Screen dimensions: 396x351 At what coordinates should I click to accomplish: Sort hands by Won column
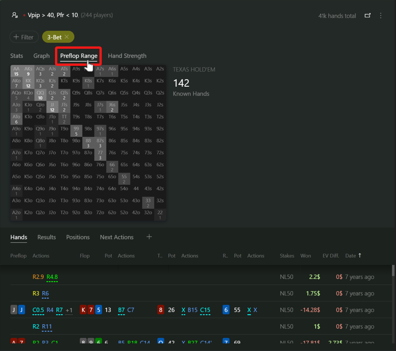coord(305,256)
